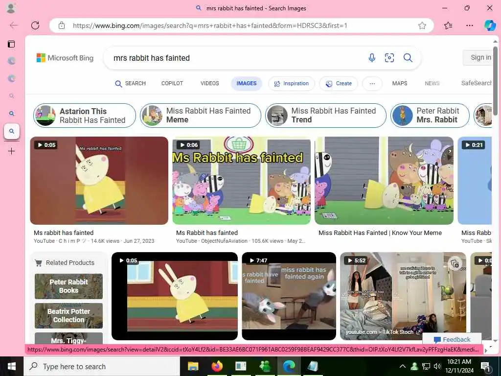Image resolution: width=501 pixels, height=376 pixels.
Task: Show hidden system tray icons
Action: tap(403, 366)
